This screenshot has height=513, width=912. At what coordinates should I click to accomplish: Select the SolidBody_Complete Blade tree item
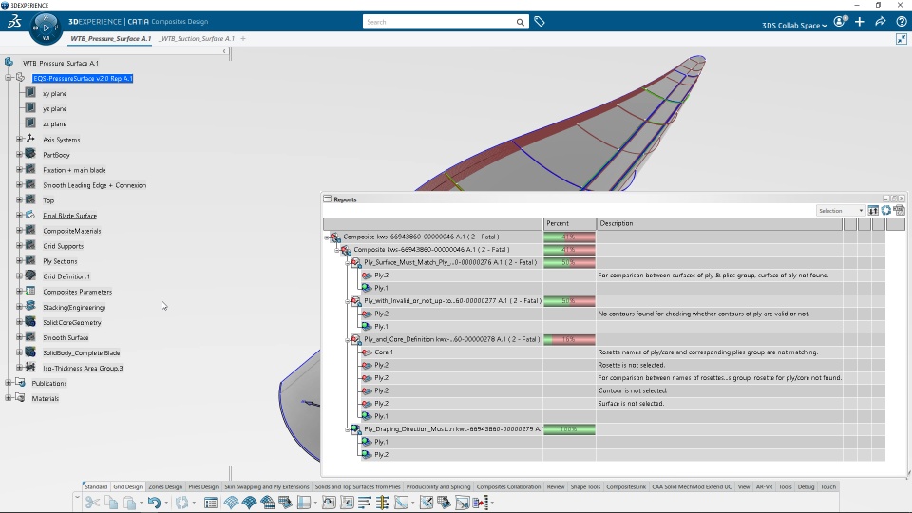coord(82,352)
